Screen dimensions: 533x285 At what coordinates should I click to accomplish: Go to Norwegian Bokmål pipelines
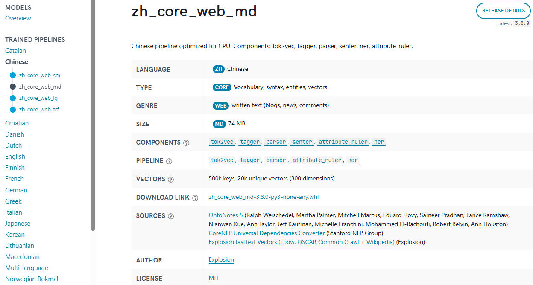tap(32, 279)
